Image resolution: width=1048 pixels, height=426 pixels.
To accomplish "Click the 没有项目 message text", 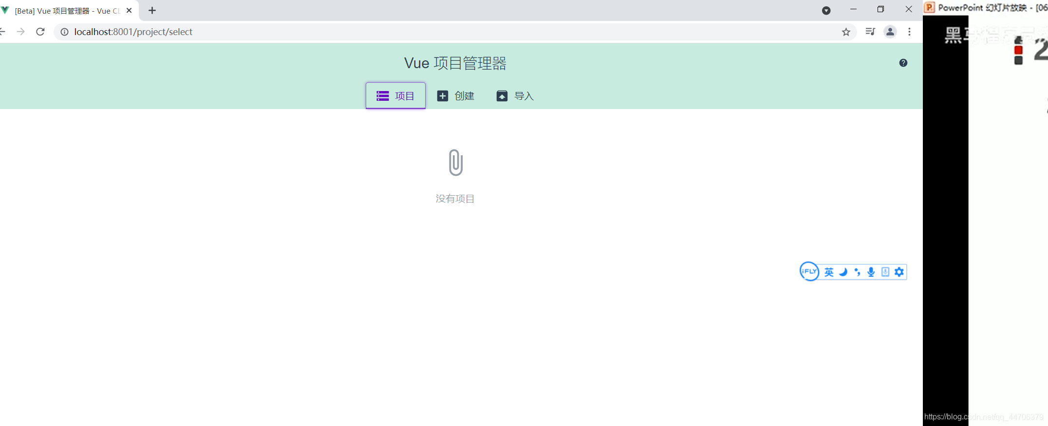I will click(455, 199).
